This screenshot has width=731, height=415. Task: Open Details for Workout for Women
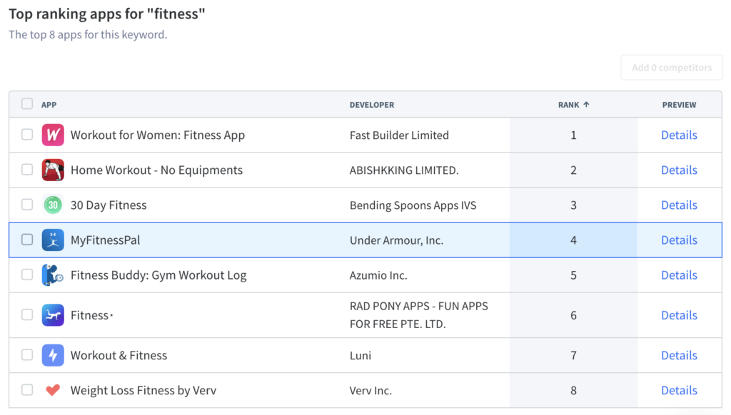pos(680,135)
